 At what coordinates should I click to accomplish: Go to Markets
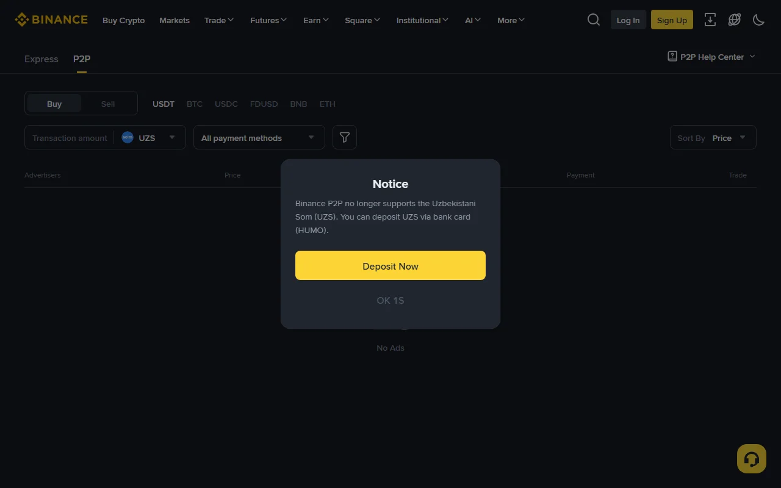click(x=175, y=20)
